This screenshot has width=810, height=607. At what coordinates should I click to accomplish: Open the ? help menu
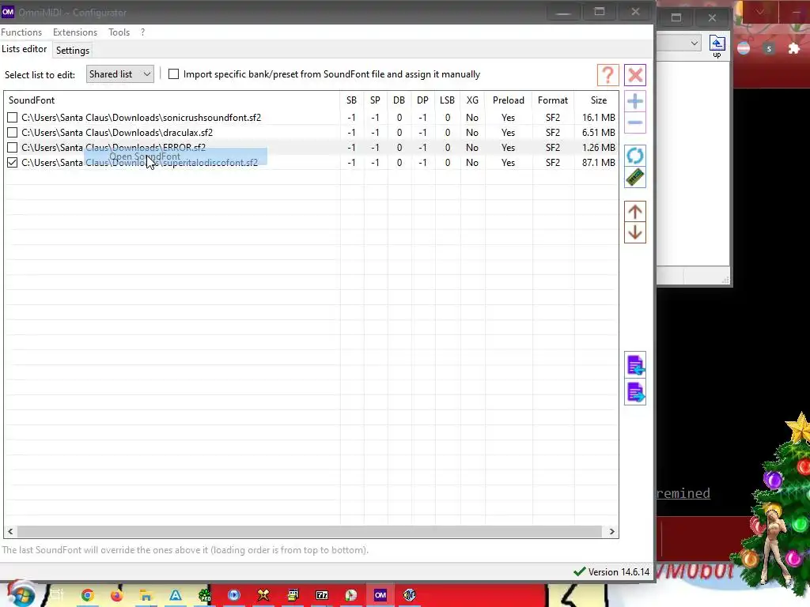pyautogui.click(x=142, y=32)
